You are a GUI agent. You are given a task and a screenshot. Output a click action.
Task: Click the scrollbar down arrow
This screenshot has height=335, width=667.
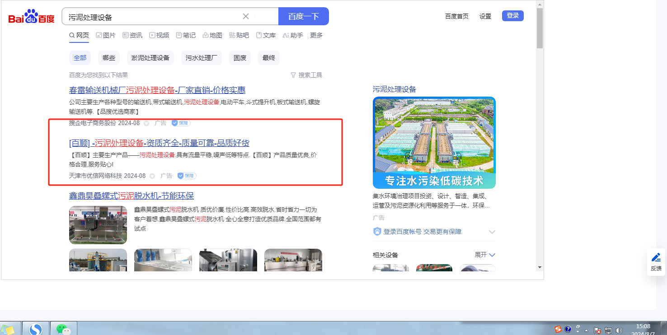click(x=540, y=267)
